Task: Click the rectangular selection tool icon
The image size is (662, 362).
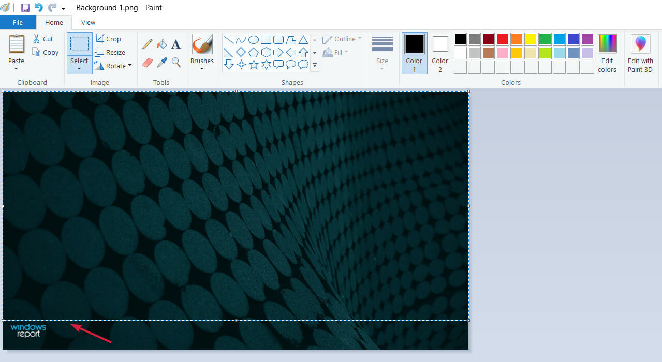Action: click(x=79, y=44)
